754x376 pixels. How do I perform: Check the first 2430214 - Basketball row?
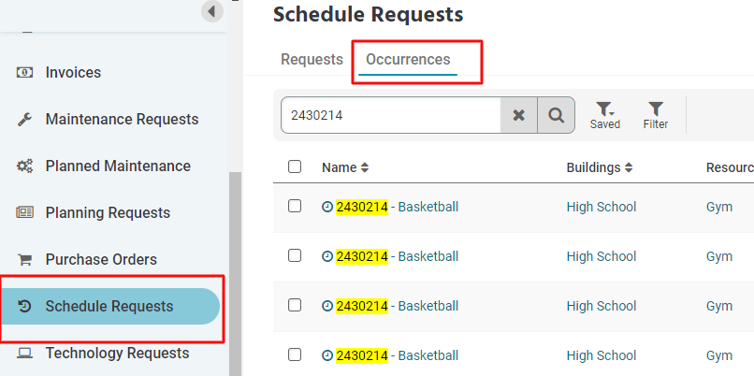pyautogui.click(x=295, y=207)
